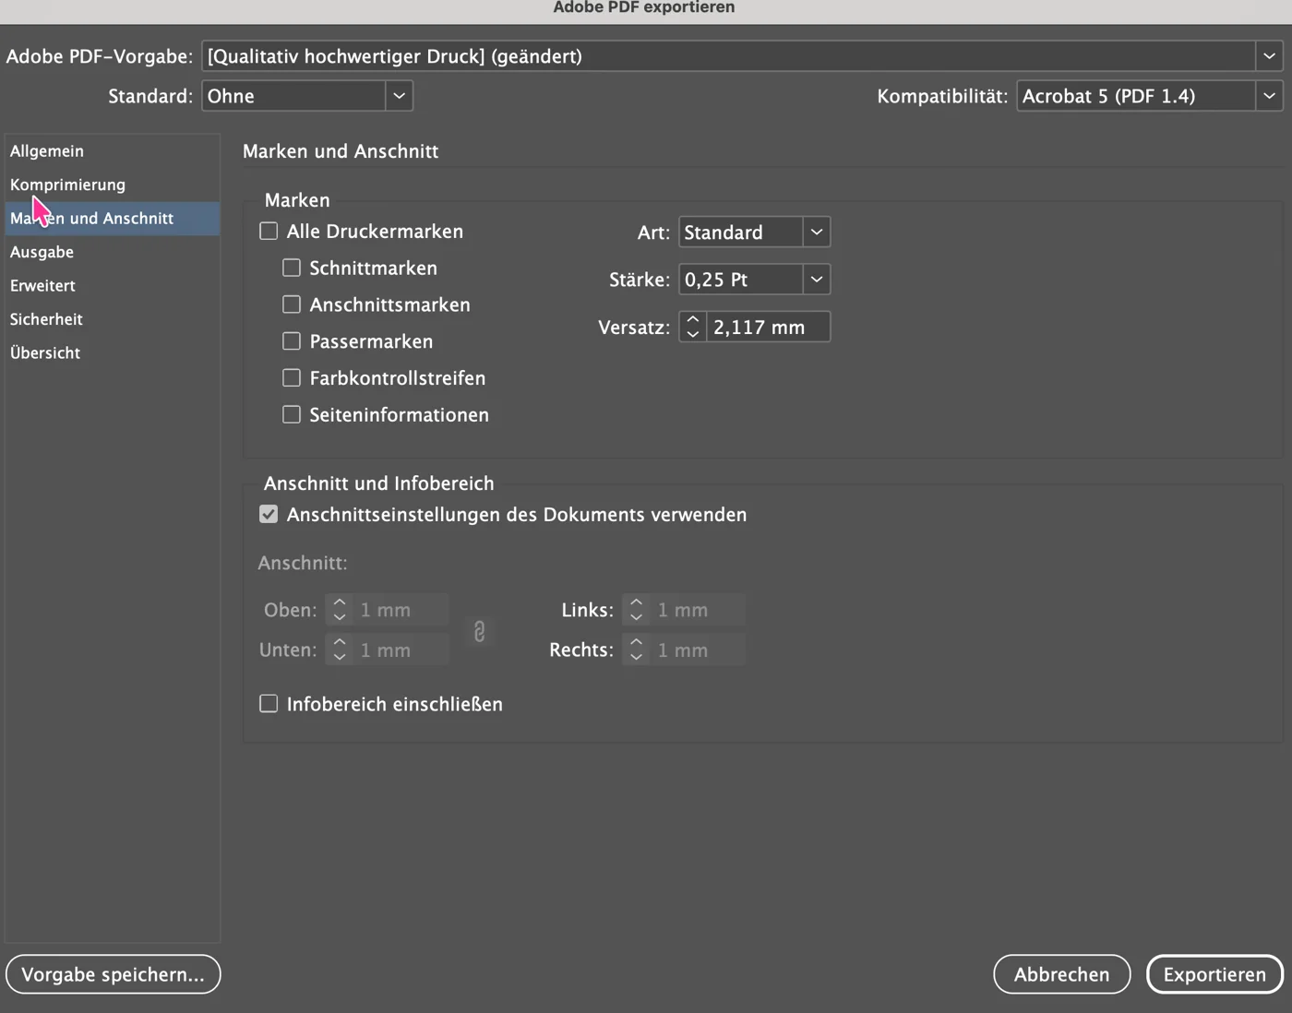This screenshot has height=1013, width=1292.
Task: Click the Exportieren button
Action: click(x=1214, y=974)
